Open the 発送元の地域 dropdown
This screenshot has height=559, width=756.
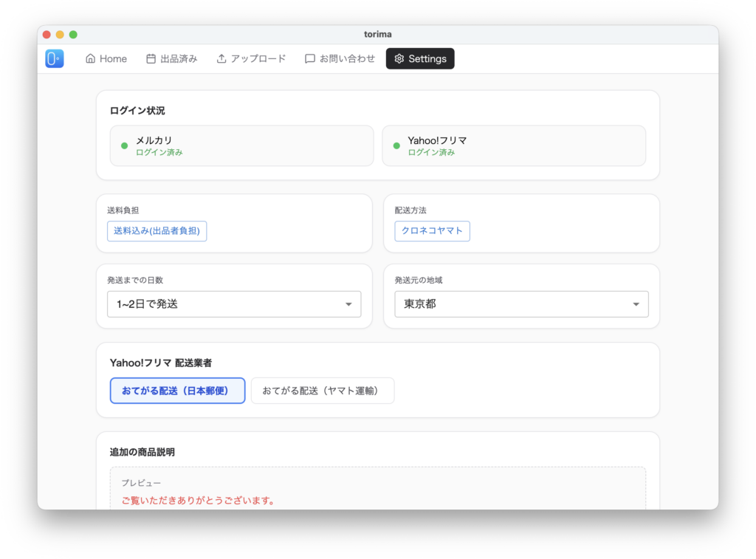coord(520,304)
